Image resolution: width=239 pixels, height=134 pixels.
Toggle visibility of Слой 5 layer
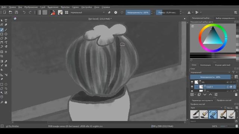[x=192, y=87]
